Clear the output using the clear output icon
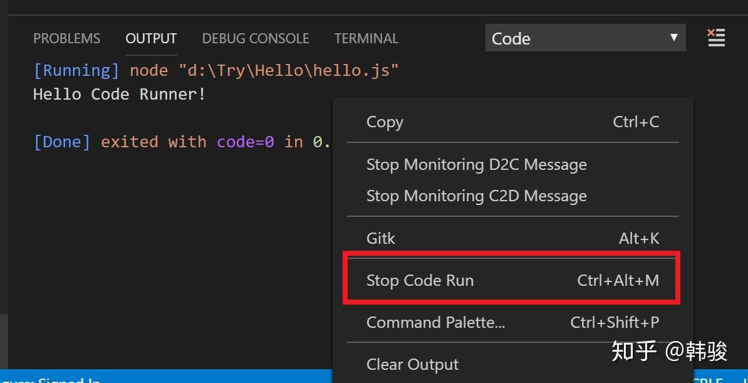748x383 pixels. [x=716, y=38]
